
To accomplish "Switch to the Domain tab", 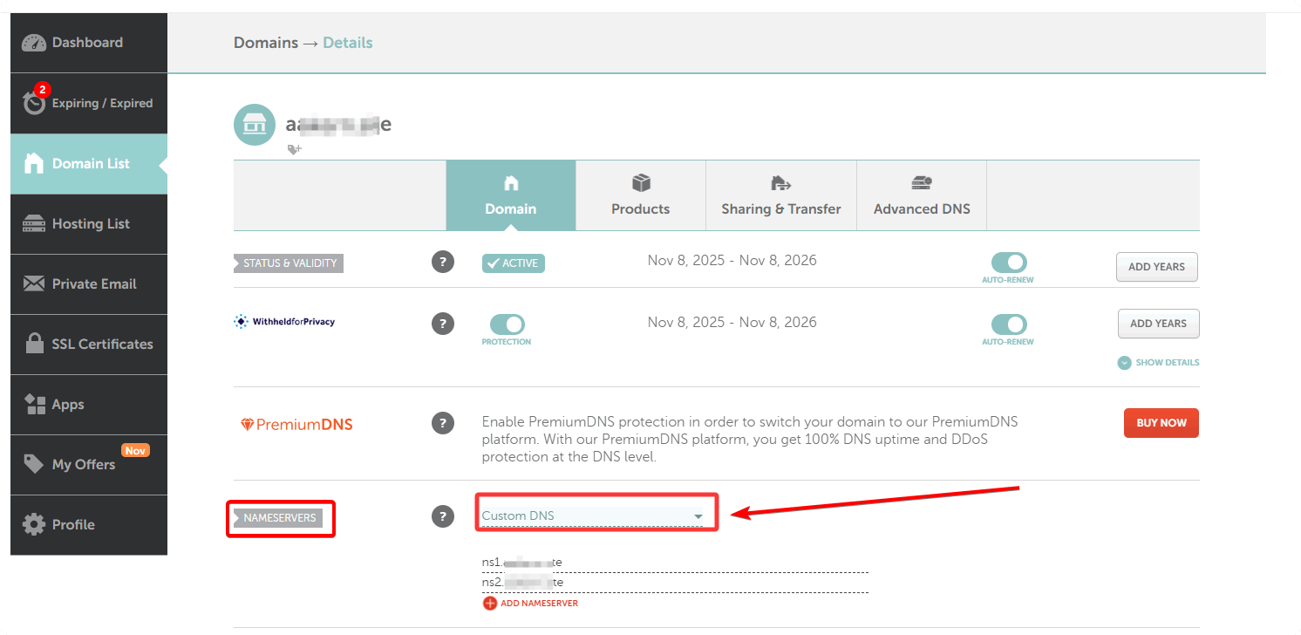I will click(511, 195).
